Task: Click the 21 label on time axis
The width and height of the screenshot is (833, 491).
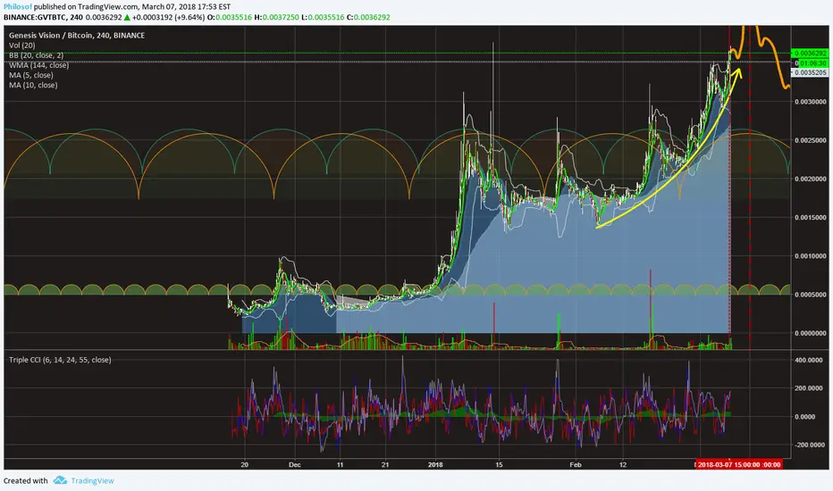Action: [x=385, y=465]
